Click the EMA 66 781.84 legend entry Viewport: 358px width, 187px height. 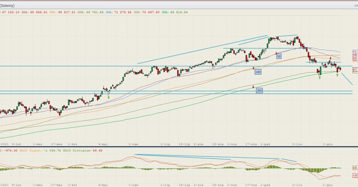(x=90, y=12)
